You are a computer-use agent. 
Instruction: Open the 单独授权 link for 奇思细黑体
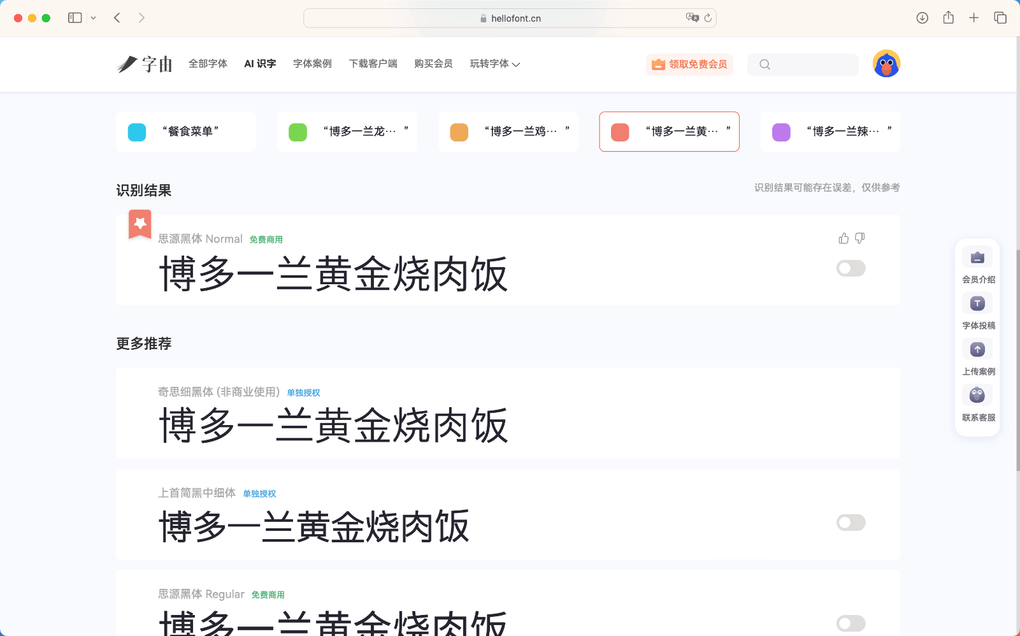coord(303,392)
